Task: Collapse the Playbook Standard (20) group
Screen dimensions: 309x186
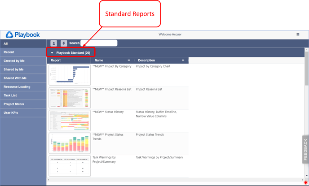Action: point(52,53)
